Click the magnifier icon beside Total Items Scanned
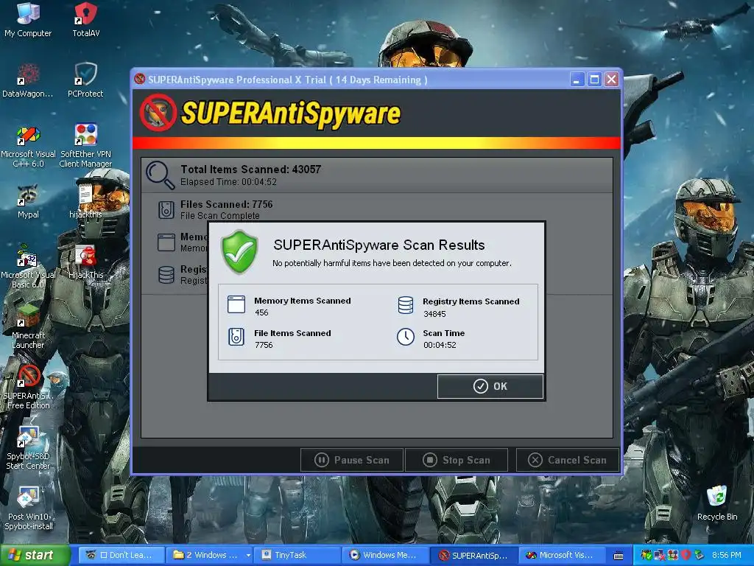 coord(160,175)
